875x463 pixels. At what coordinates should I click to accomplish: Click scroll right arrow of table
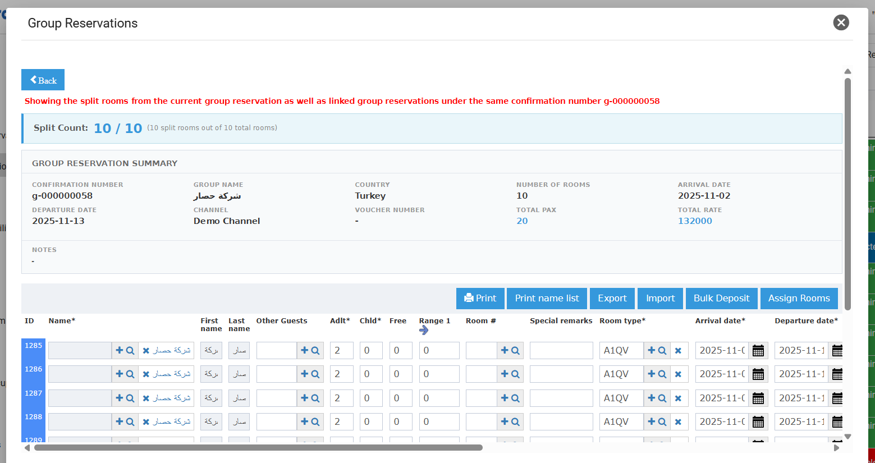pyautogui.click(x=836, y=448)
